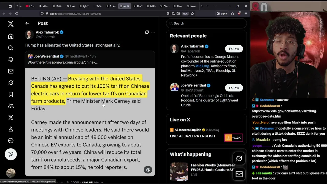
Task: Open Premium X icon in sidebar
Action: coord(11,117)
